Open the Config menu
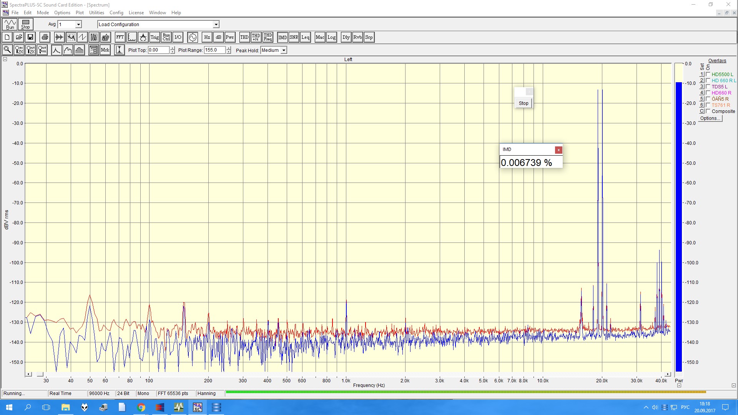 tap(116, 13)
